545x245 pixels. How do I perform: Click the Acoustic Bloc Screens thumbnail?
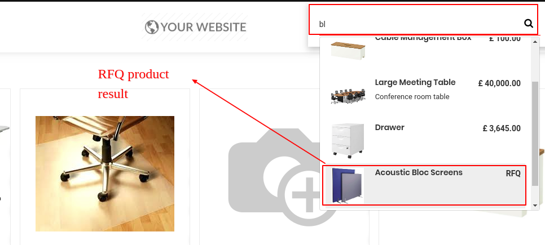tap(347, 186)
